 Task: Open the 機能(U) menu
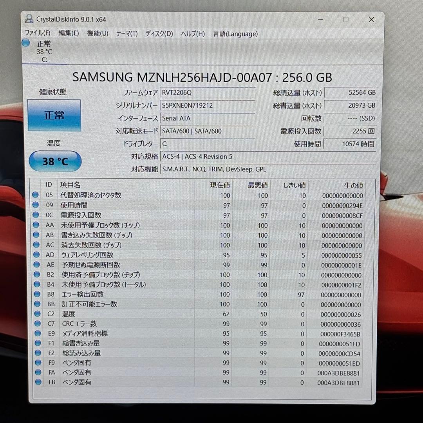(x=98, y=33)
